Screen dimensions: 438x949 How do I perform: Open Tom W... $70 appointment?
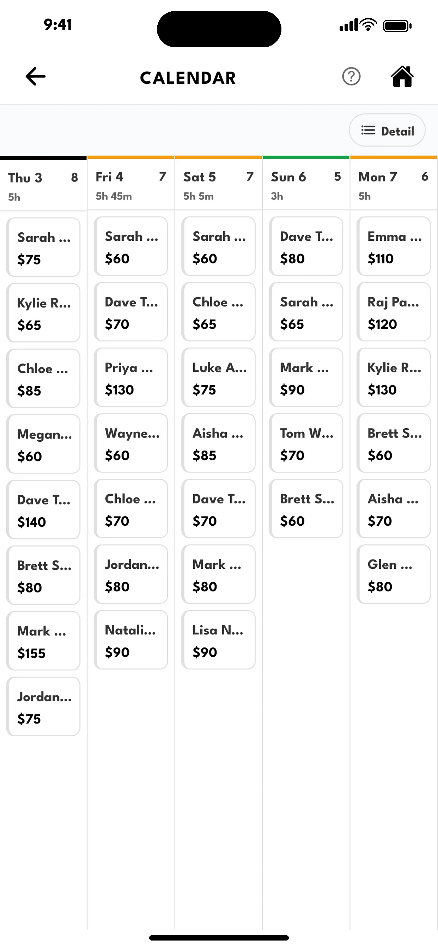click(306, 443)
